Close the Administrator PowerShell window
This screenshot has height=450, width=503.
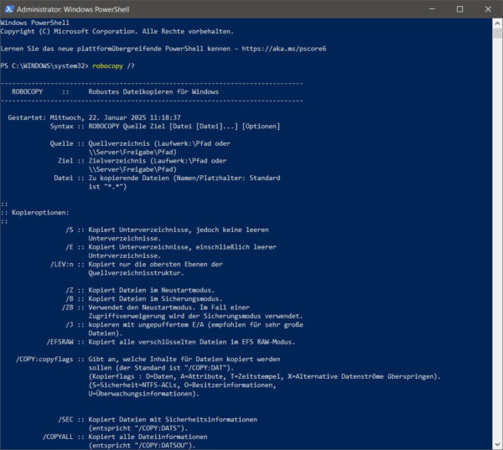coord(488,9)
